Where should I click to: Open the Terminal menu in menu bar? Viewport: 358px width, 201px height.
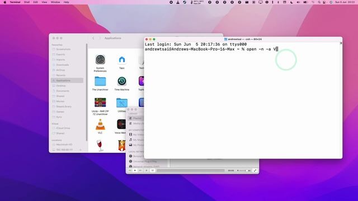point(15,2)
